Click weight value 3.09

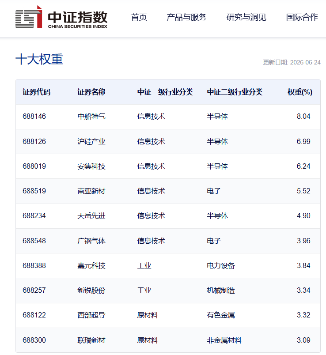point(303,340)
